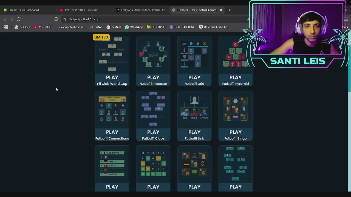Click F11 Club World Cup formation thumbnail
This screenshot has height=197, width=351.
[112, 54]
